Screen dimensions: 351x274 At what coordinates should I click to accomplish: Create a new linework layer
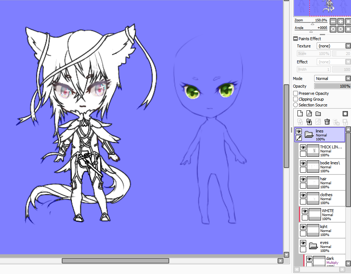pyautogui.click(x=309, y=113)
